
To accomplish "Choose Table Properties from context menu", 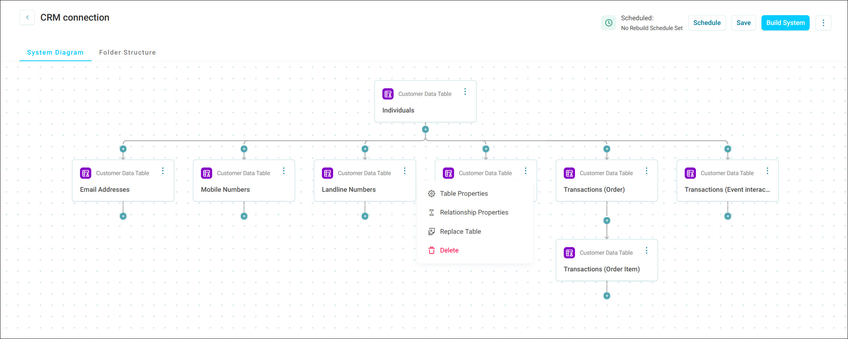I will tap(475, 194).
